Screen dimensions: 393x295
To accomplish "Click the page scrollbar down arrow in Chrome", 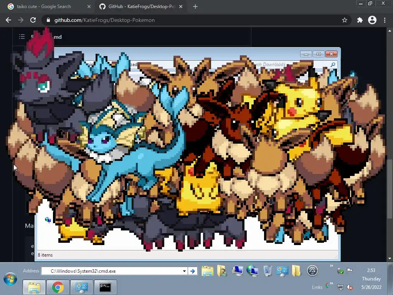I will click(390, 258).
